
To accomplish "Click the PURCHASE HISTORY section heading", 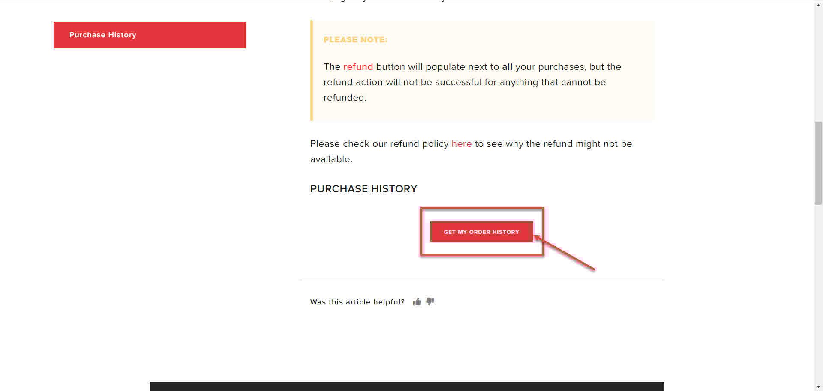I will [x=363, y=189].
